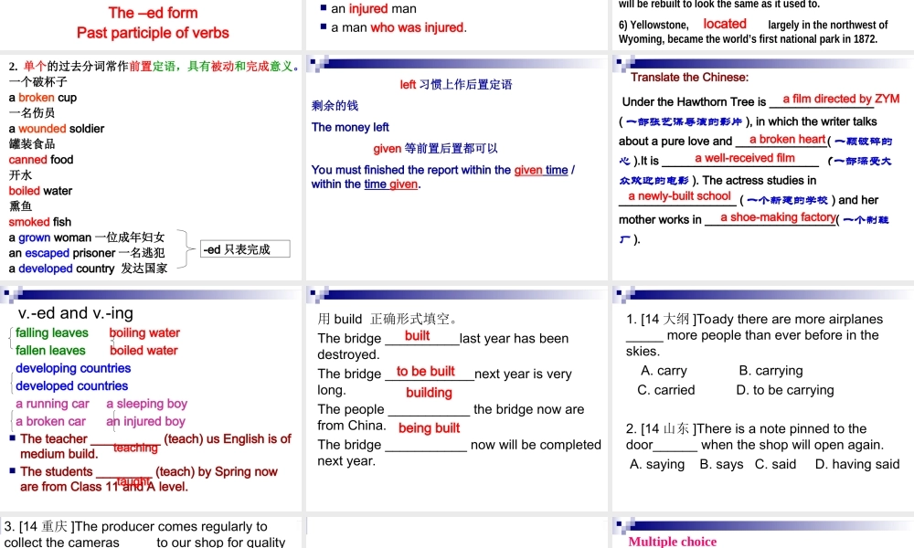Click the text 'developed countries'
Image resolution: width=914 pixels, height=548 pixels.
[71, 386]
